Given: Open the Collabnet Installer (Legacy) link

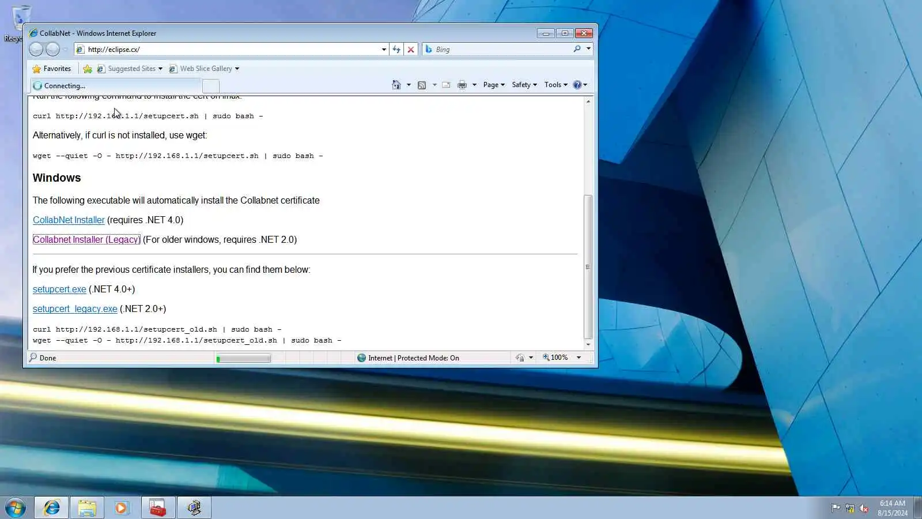Looking at the screenshot, I should tap(86, 240).
